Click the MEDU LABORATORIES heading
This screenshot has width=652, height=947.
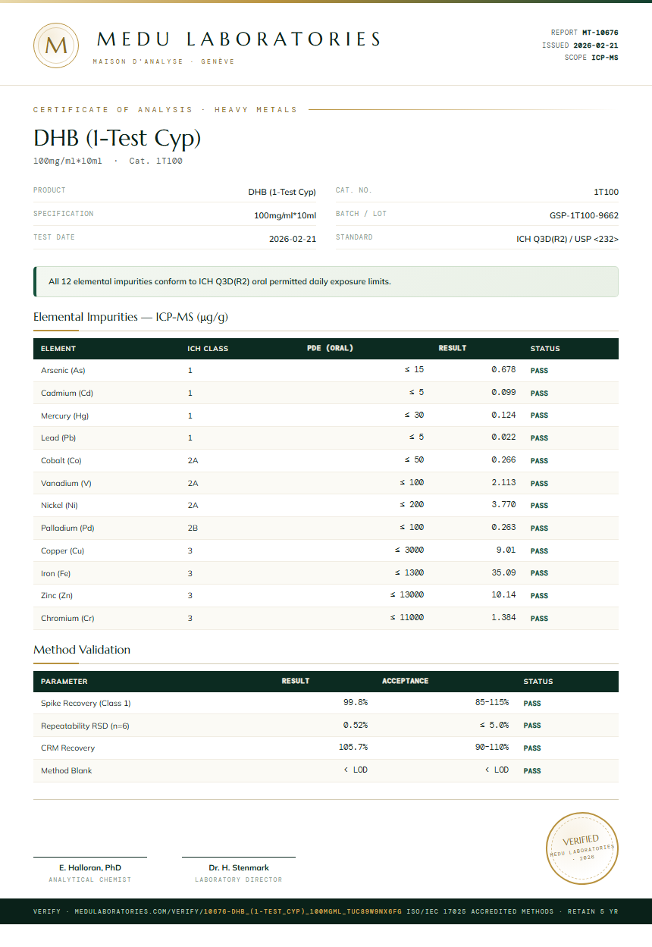(239, 39)
